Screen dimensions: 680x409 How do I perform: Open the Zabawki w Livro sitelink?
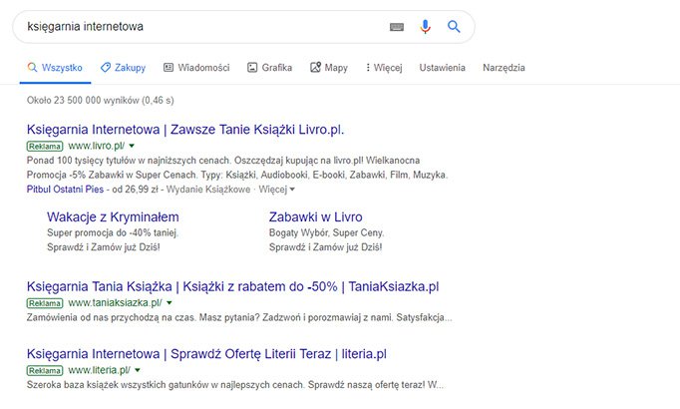point(315,216)
